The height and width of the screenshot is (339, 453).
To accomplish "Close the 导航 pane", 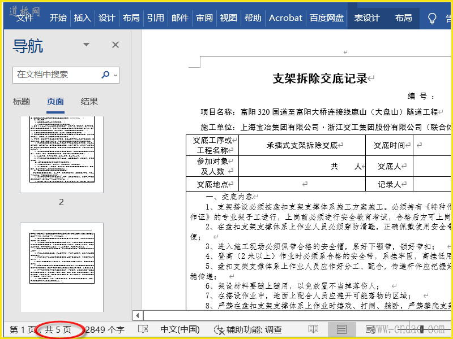I will click(116, 45).
